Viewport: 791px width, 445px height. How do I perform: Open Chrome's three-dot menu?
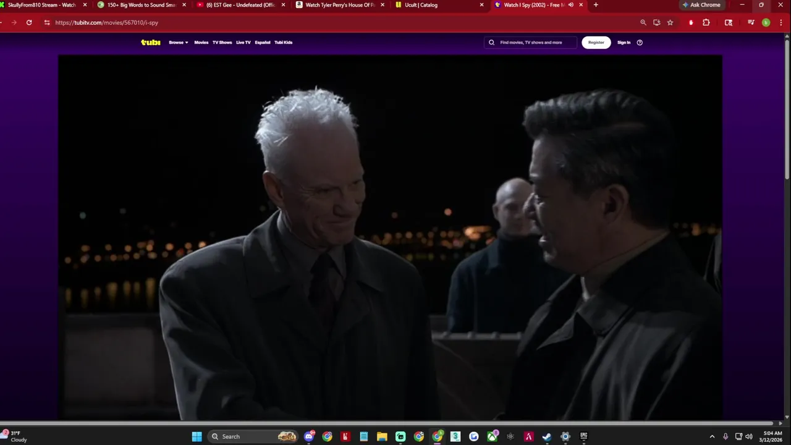pos(781,22)
